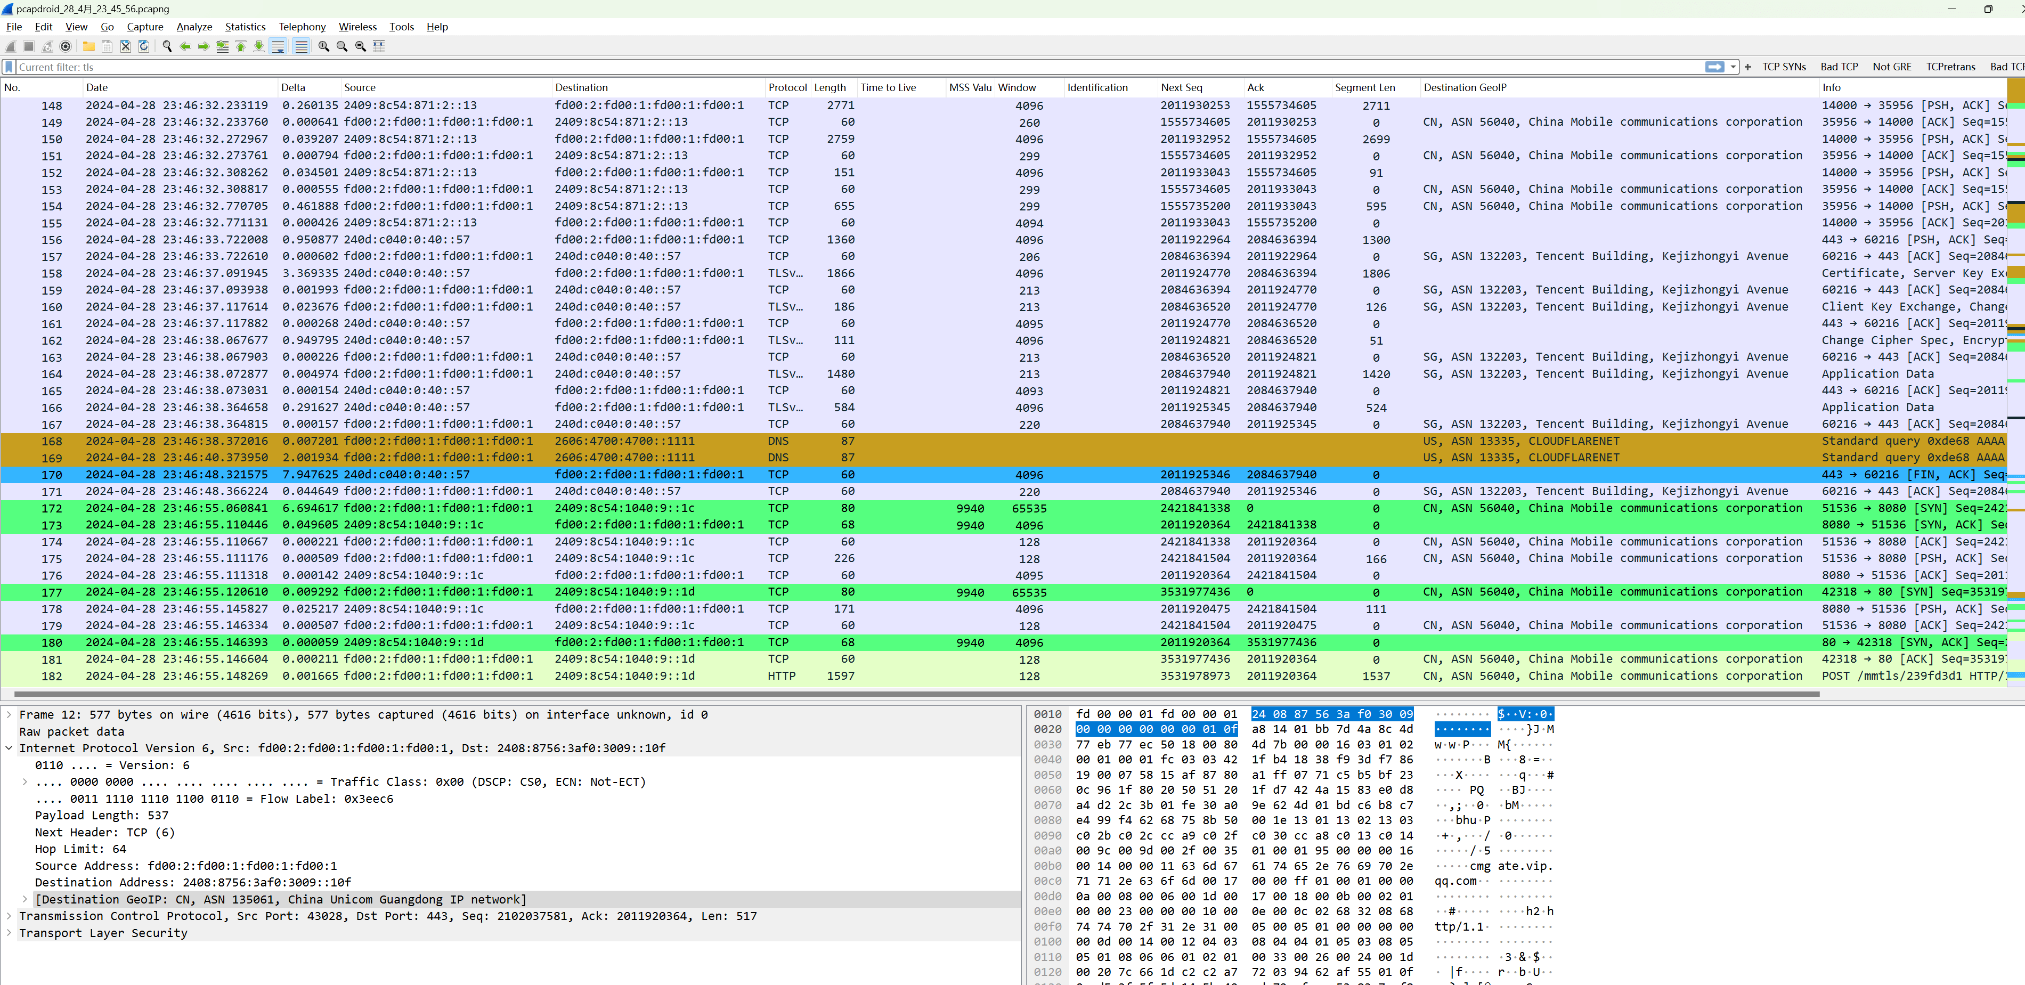Jump to the first packet arrow icon

click(x=241, y=46)
